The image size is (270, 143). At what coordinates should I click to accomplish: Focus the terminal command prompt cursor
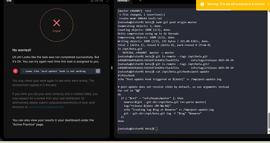pos(157,129)
